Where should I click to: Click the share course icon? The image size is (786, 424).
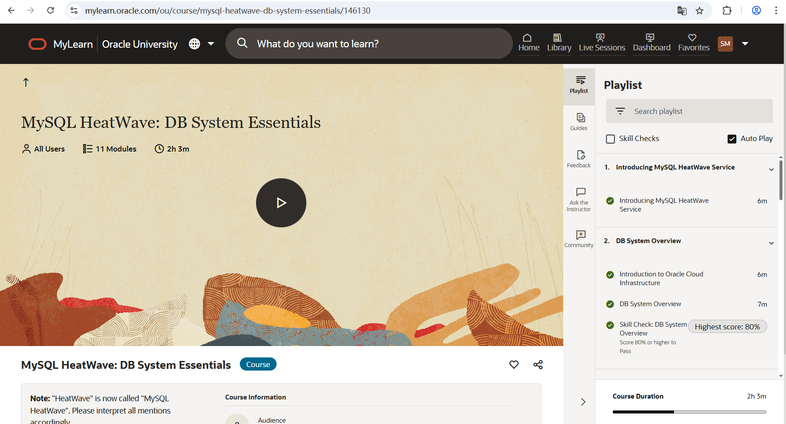[x=538, y=364]
